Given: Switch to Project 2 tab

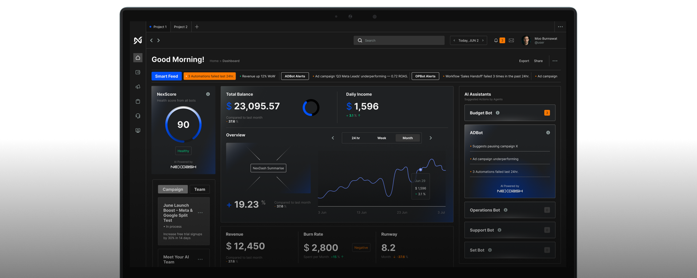Looking at the screenshot, I should pyautogui.click(x=181, y=27).
